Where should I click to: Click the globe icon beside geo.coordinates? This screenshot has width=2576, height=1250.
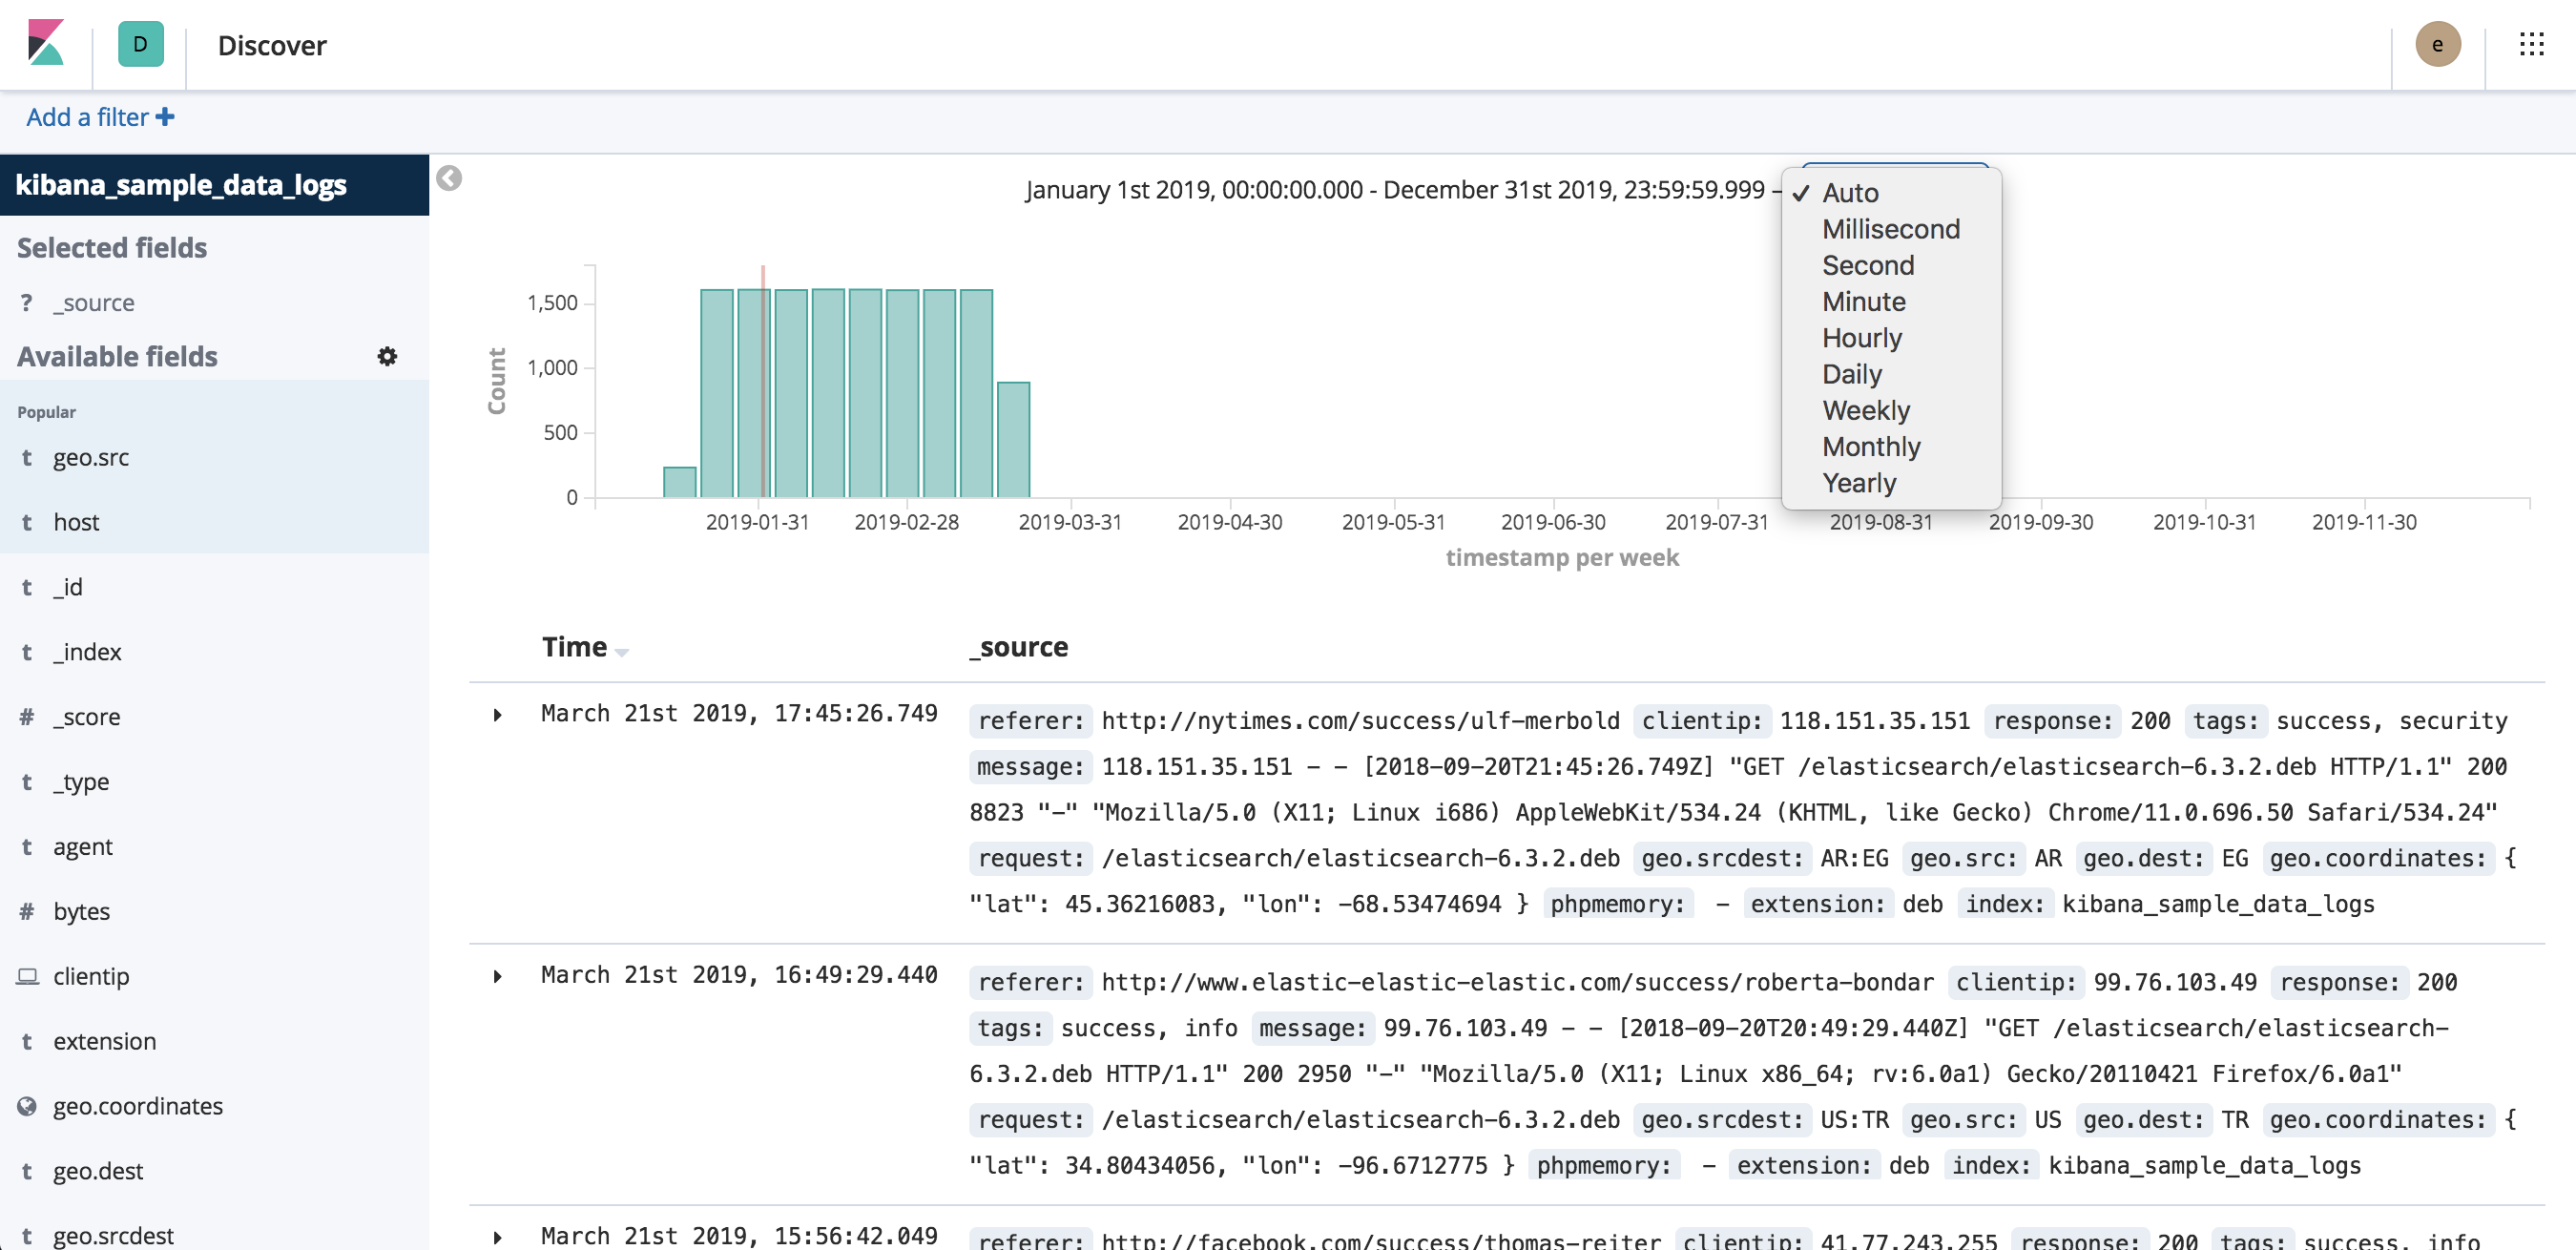(27, 1106)
